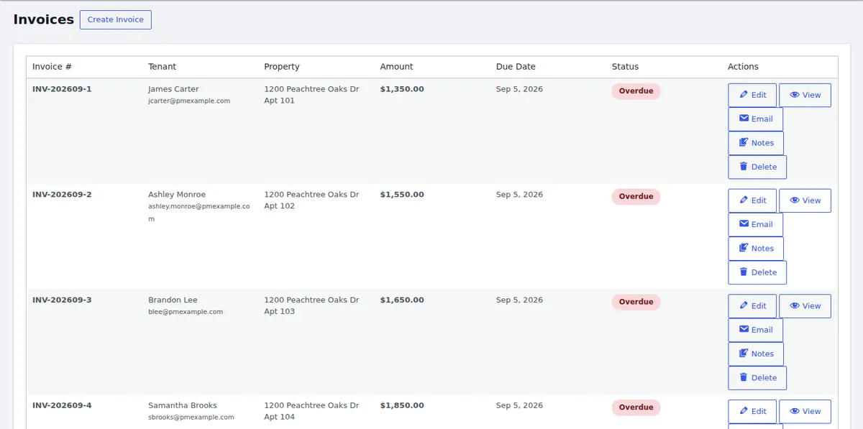Click the $1,550.00 amount
863x429 pixels.
coord(402,195)
